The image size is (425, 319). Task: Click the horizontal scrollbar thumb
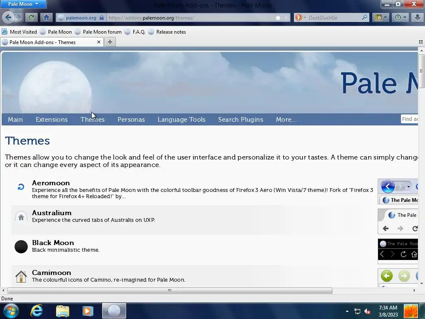(x=170, y=290)
